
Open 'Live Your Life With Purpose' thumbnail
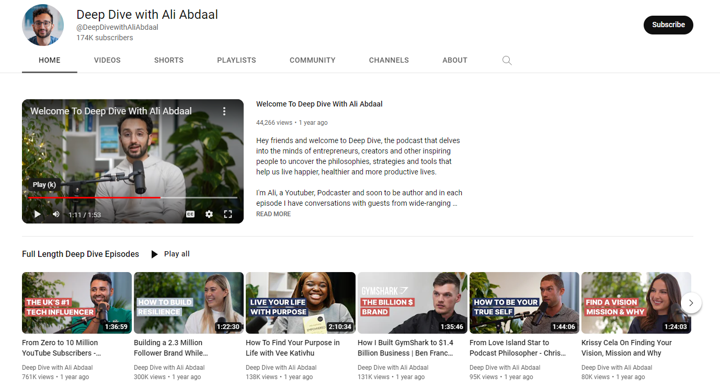click(x=301, y=303)
